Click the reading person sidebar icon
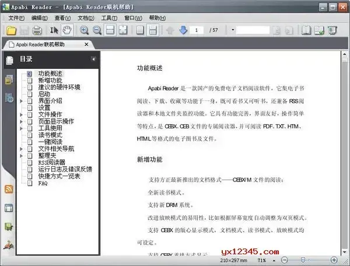 pyautogui.click(x=9, y=245)
